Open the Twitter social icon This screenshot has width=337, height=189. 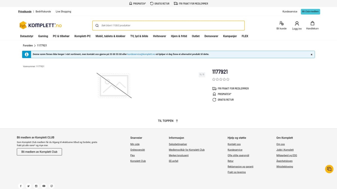28,186
